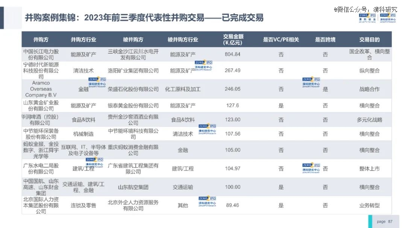Click acquirer 宁德时代新能源科技股份有限公司
This screenshot has width=406, height=228.
coord(41,70)
